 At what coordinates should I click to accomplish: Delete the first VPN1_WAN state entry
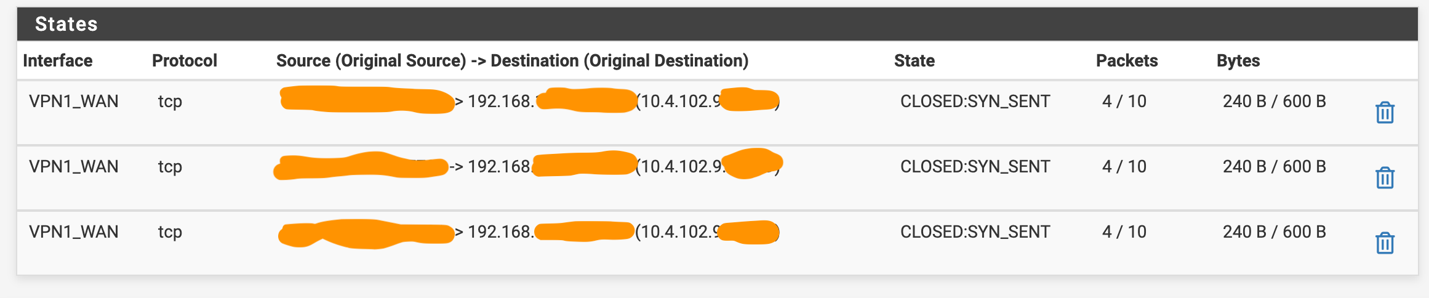coord(1385,113)
